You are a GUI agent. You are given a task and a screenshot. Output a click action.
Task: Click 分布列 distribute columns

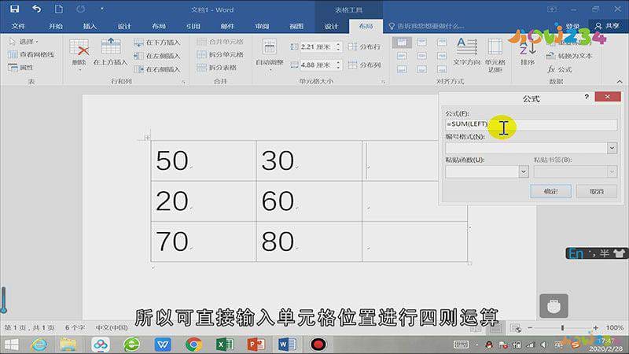pyautogui.click(x=364, y=65)
